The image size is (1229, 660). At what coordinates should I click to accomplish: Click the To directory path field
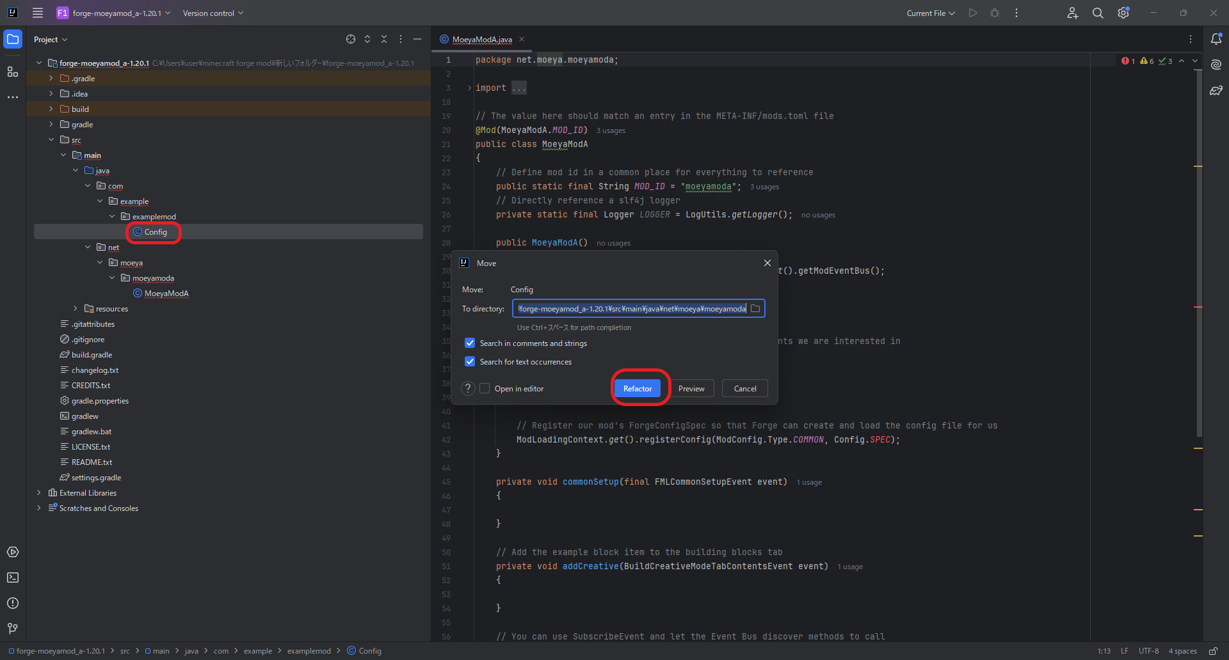pyautogui.click(x=631, y=309)
